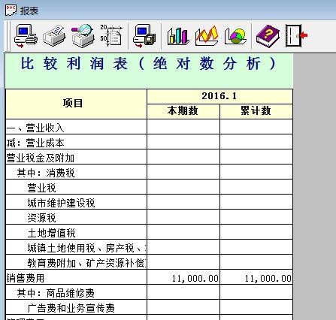Select the 2016.1 period header
This screenshot has width=336, height=320.
tap(219, 96)
